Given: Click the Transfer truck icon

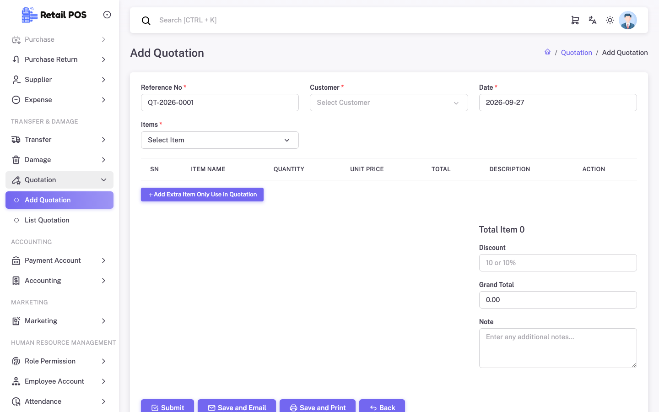Looking at the screenshot, I should (16, 140).
